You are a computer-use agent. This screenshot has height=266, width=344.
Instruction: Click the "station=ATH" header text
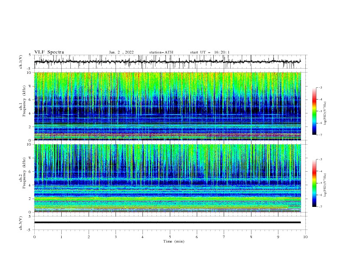coord(161,52)
